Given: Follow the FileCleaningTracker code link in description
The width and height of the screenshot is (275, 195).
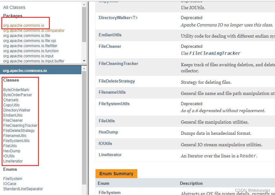Looking at the screenshot, I should (215, 53).
